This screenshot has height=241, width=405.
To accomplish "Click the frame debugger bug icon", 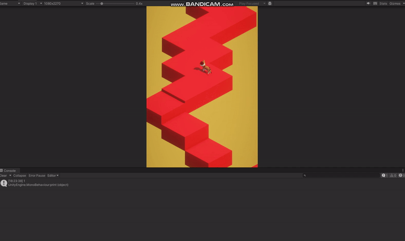I will (270, 4).
